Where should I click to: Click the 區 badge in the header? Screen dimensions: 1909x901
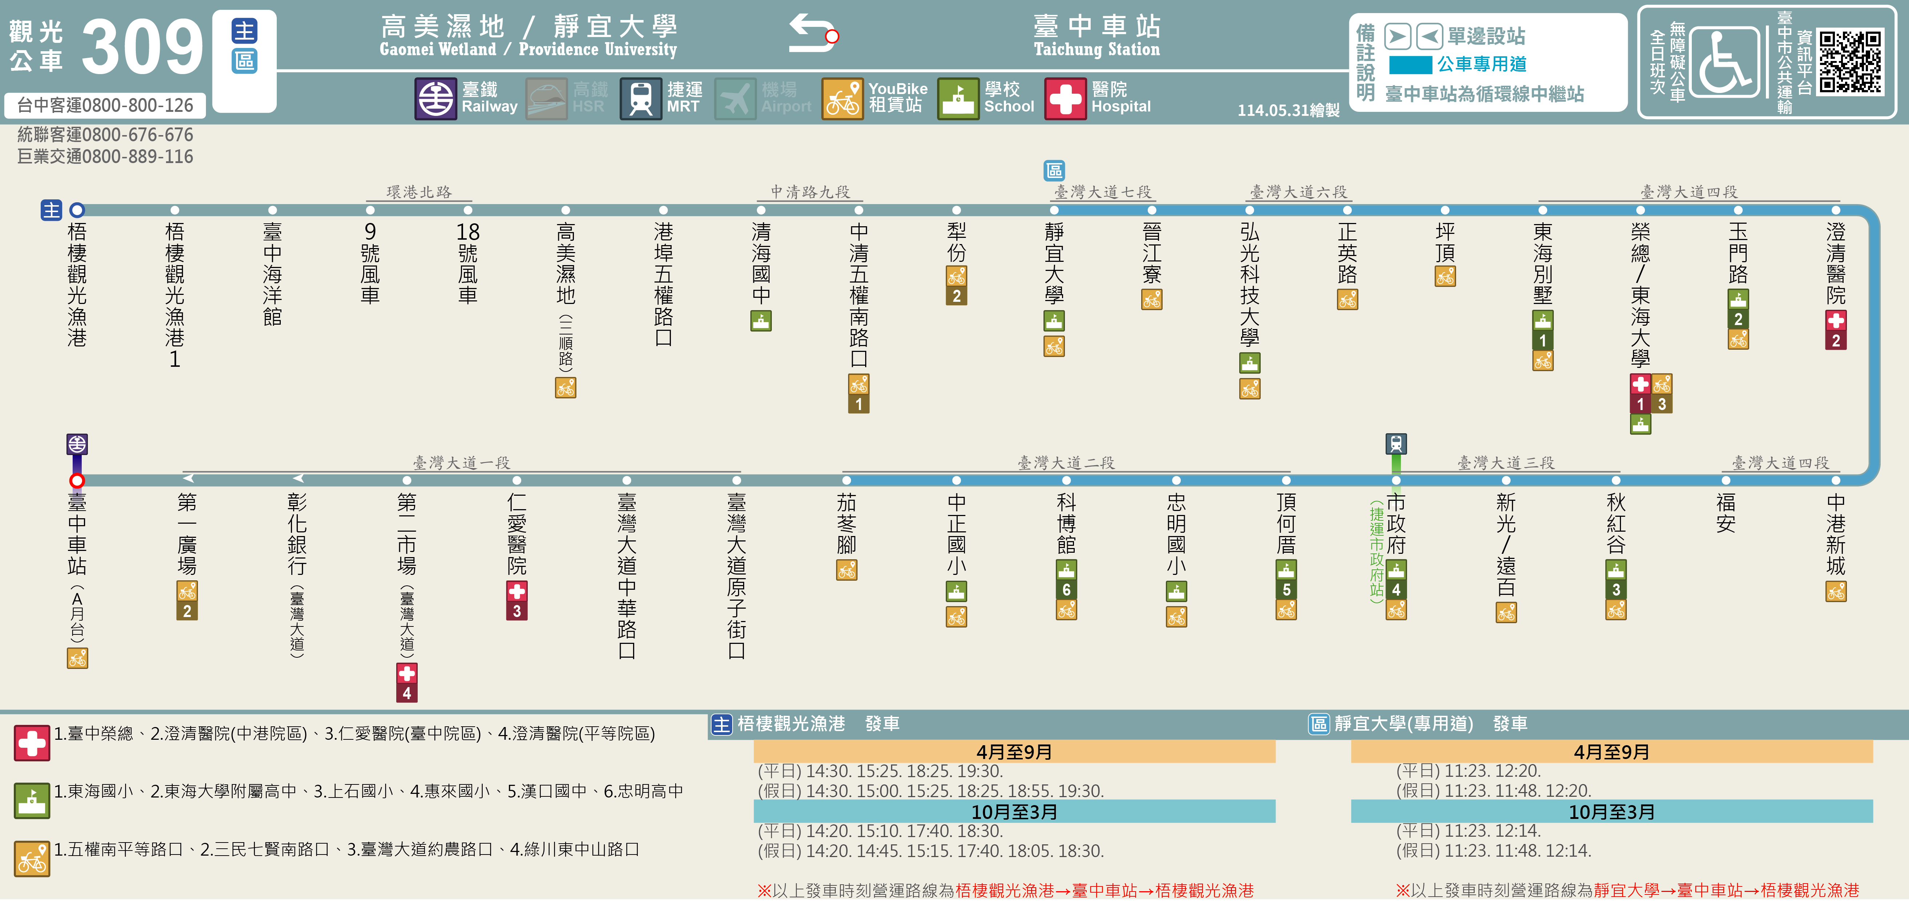[244, 61]
